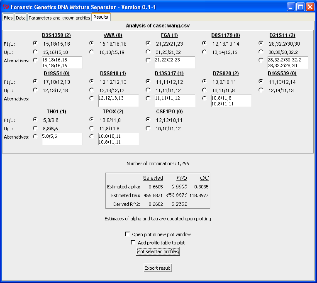Image resolution: width=317 pixels, height=283 pixels.
Task: Select U/U radio for D3S1358
Action: pyautogui.click(x=35, y=52)
